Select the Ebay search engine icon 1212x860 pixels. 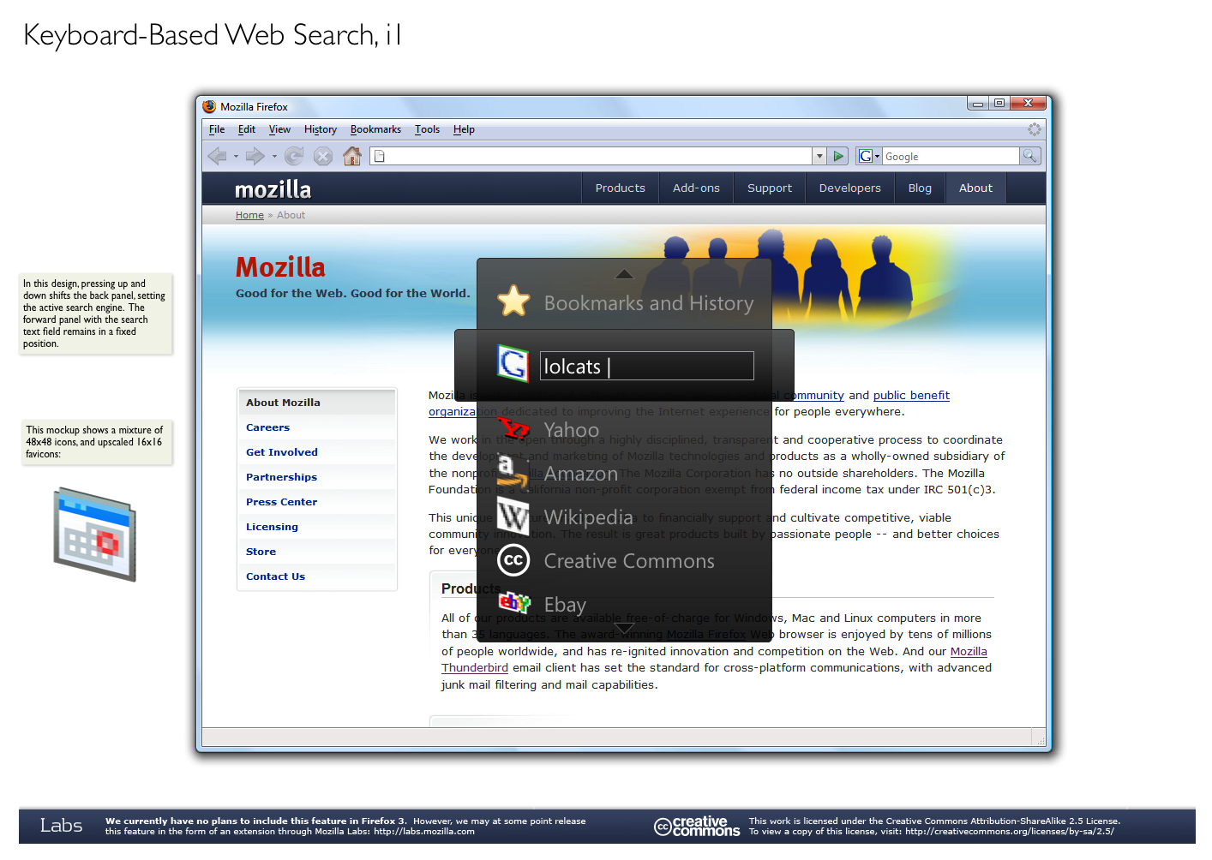514,603
